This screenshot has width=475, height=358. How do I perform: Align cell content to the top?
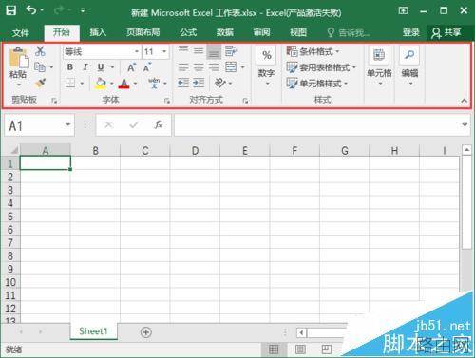click(183, 50)
